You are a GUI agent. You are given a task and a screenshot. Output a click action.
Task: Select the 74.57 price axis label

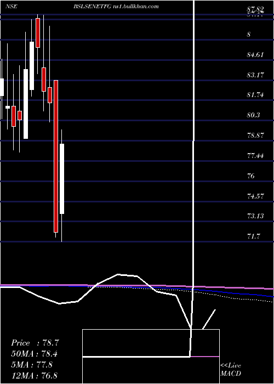point(255,196)
